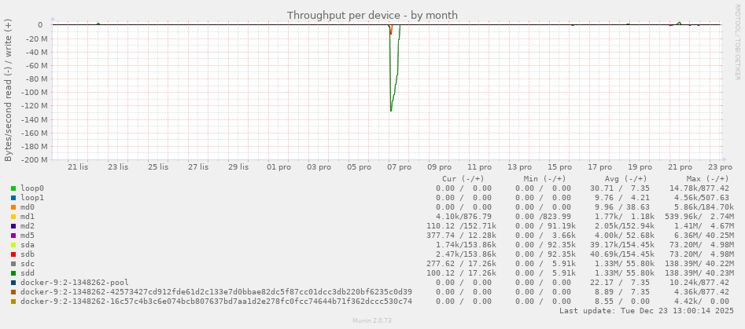This screenshot has width=745, height=329.
Task: Click the small green bump near 21 pro
Action: (679, 23)
